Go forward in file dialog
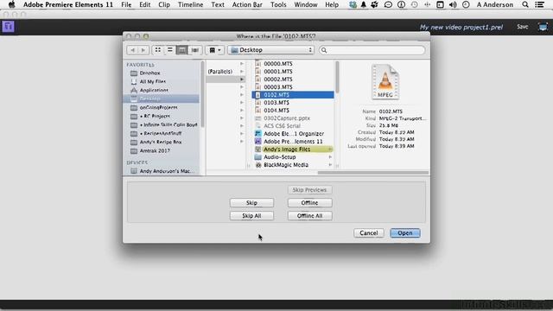Screen dimensions: 553x311 143,50
